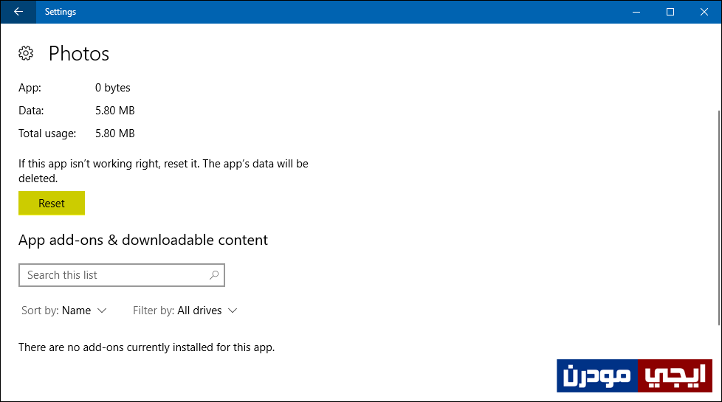Click the Data value '5.80 MB'

point(115,111)
